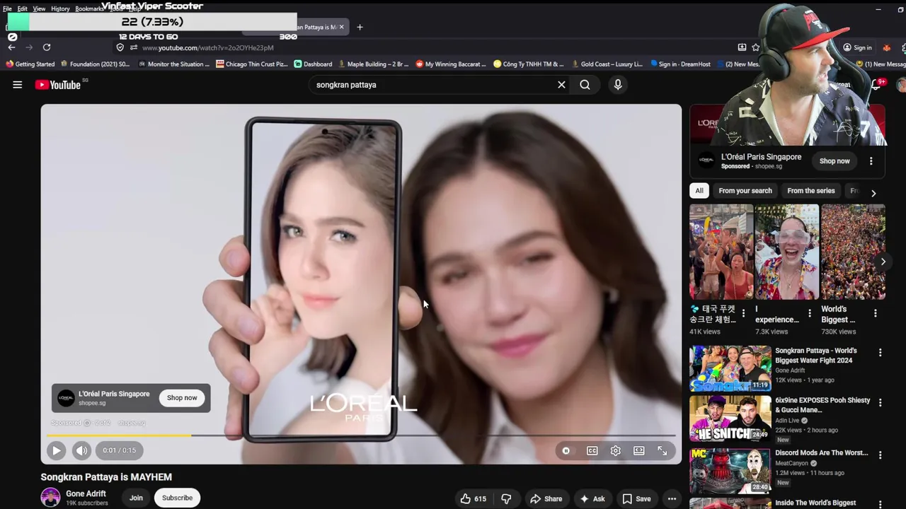
Task: Open menu for World's Biggest short
Action: tap(876, 313)
